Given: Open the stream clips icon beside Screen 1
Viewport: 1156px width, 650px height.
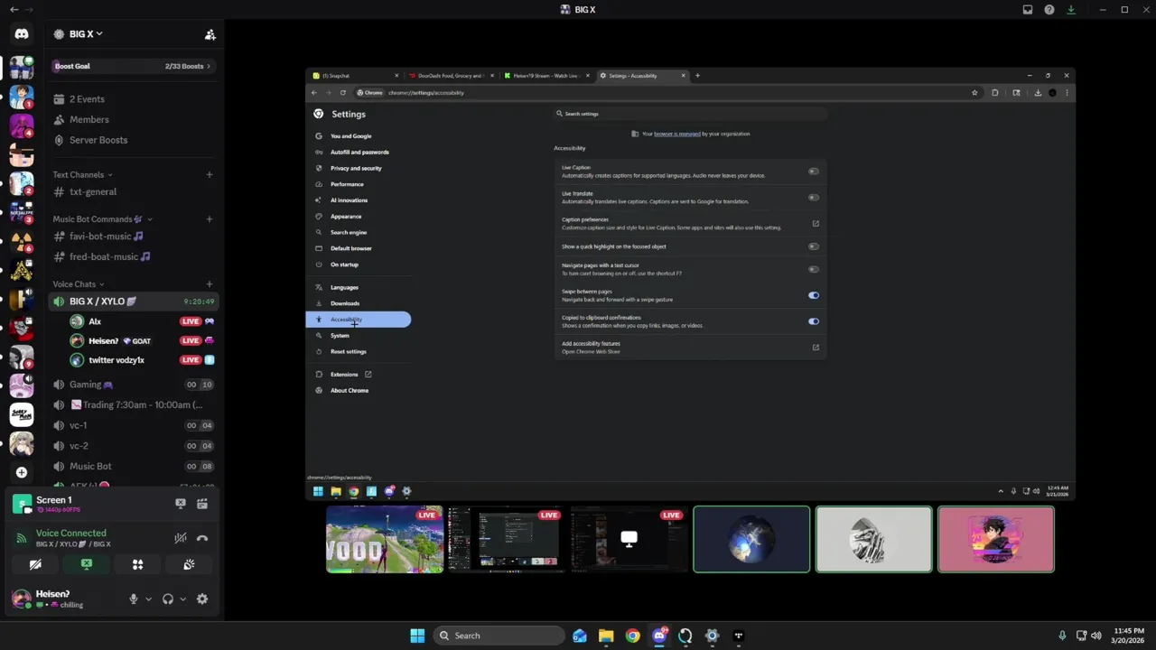Looking at the screenshot, I should pyautogui.click(x=202, y=504).
